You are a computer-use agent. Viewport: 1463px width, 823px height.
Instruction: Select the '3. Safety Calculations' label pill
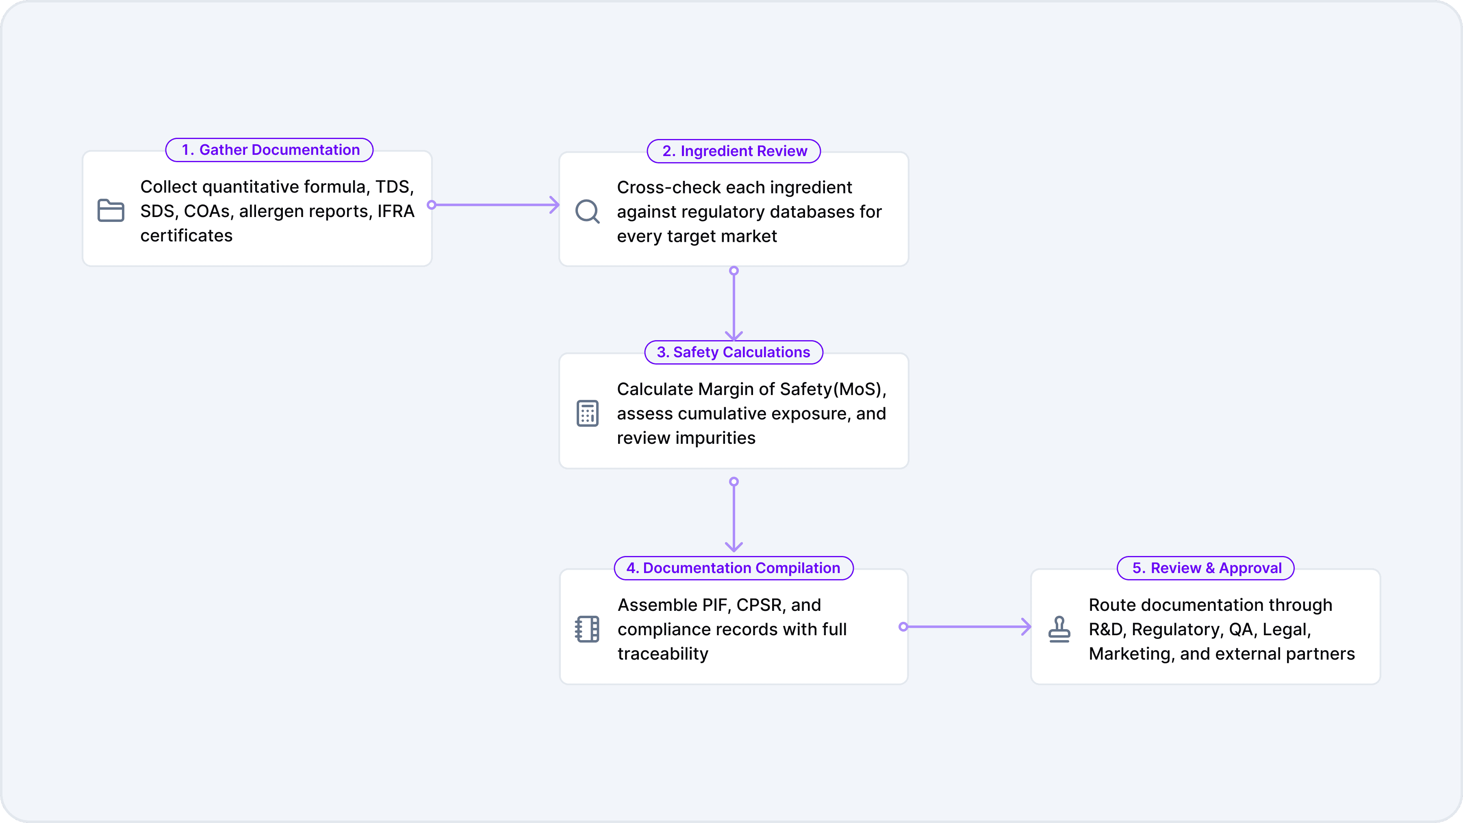click(x=733, y=352)
